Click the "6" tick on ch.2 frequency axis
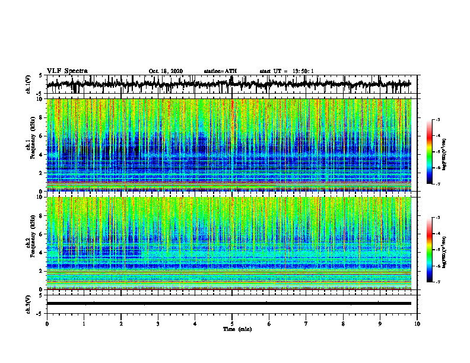Screen dimensions: 470x363 click(42, 234)
